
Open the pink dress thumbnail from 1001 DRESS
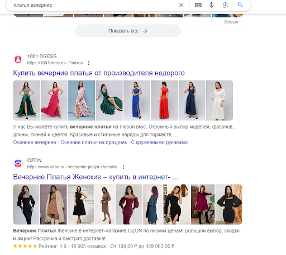coord(54,101)
